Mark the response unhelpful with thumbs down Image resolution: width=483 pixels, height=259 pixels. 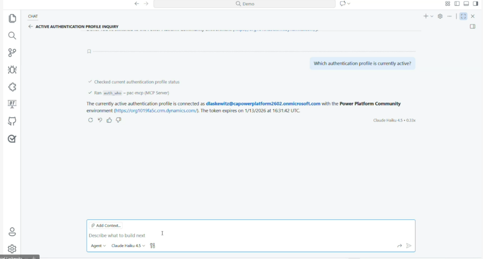pos(118,120)
